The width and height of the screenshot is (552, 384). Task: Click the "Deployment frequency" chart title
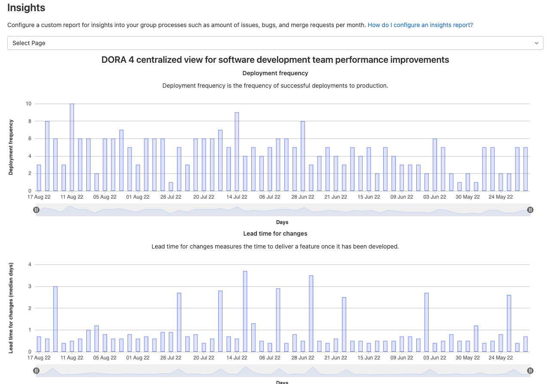pyautogui.click(x=275, y=73)
